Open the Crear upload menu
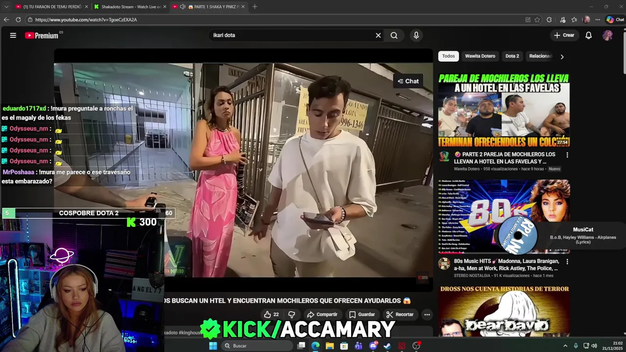The height and width of the screenshot is (352, 626). (564, 35)
